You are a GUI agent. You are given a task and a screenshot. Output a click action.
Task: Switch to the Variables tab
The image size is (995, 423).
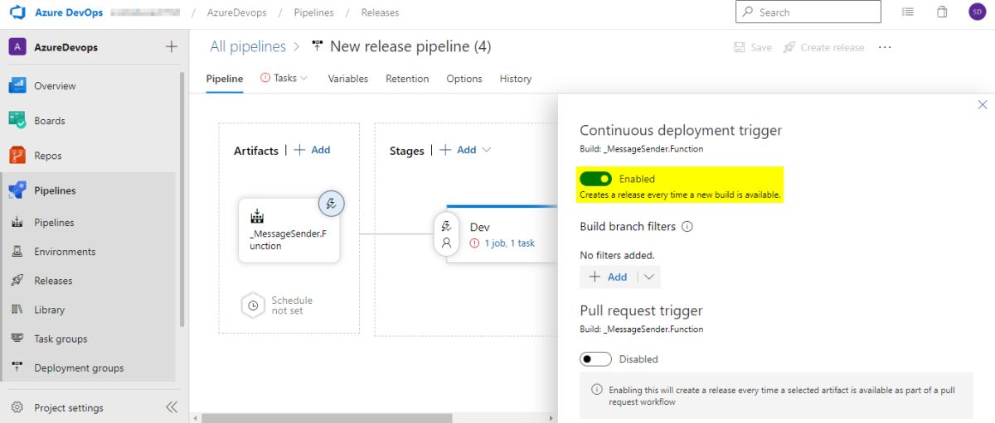click(x=348, y=79)
